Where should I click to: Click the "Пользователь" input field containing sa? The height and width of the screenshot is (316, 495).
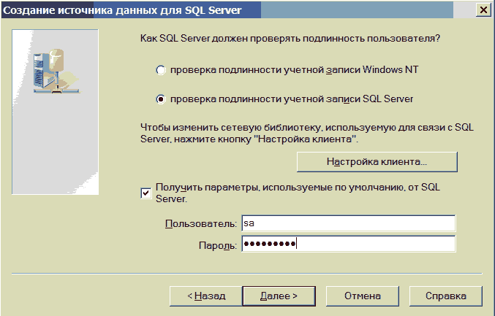click(x=347, y=223)
